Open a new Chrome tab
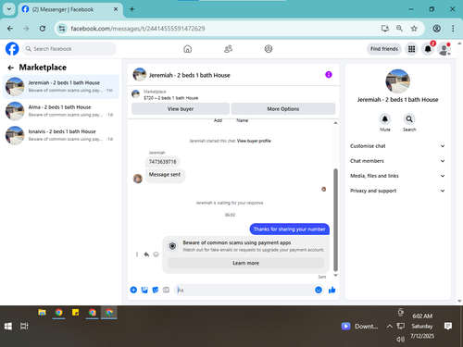 [x=131, y=9]
